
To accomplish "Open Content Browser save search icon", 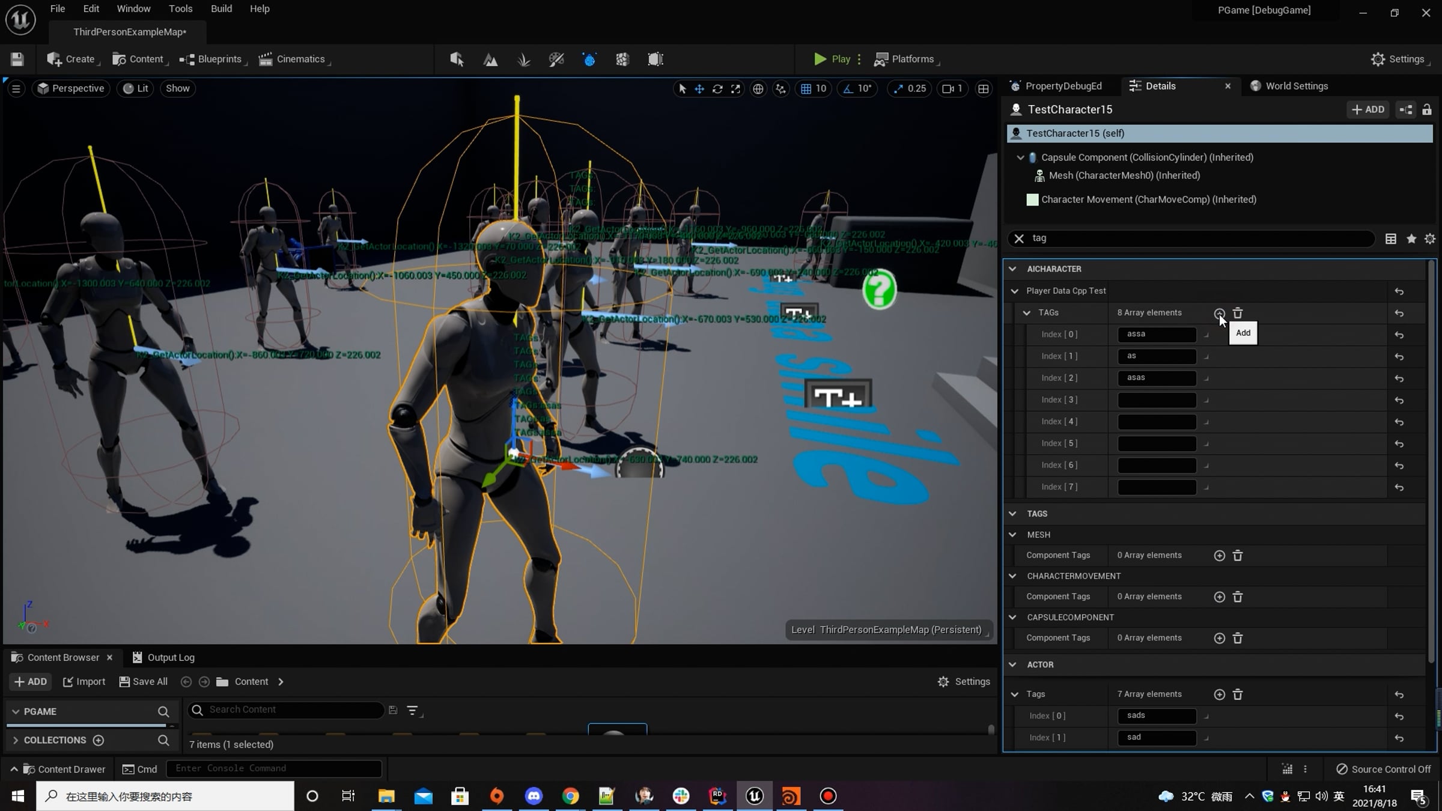I will 393,710.
